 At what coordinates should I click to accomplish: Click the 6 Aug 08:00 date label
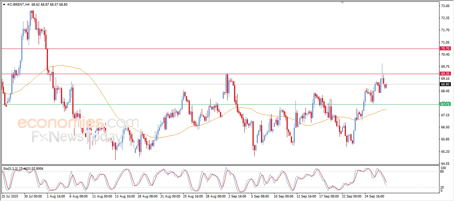[x=78, y=196]
